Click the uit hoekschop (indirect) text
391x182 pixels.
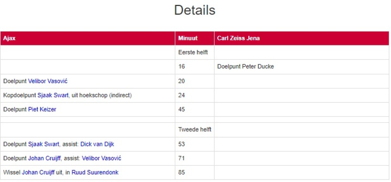pyautogui.click(x=102, y=96)
